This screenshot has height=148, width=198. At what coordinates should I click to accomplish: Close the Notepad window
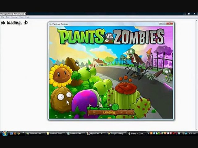click(x=194, y=14)
